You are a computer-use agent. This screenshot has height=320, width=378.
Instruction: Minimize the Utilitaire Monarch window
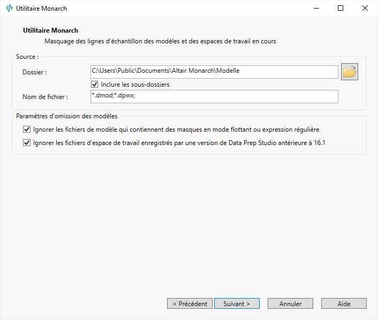point(316,9)
